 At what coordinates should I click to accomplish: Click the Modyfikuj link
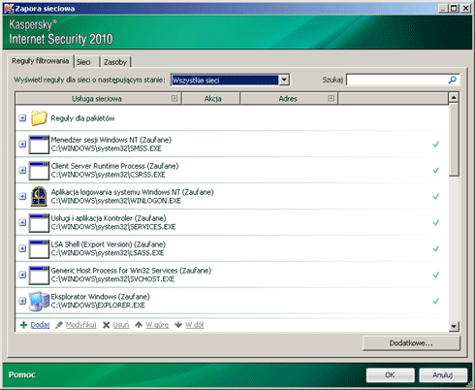(x=81, y=325)
